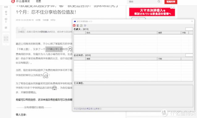Click the red 什么值得买 logo icon
Image resolution: width=197 pixels, height=118 pixels.
point(13,1)
